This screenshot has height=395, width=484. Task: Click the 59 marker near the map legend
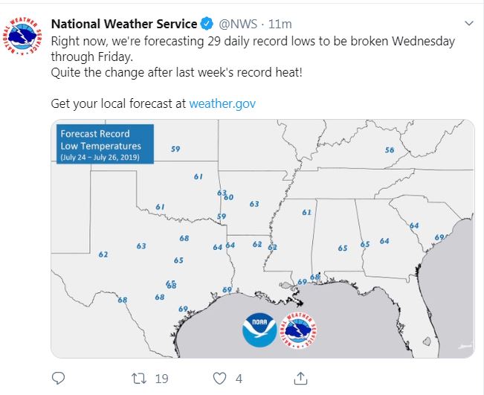click(x=175, y=149)
